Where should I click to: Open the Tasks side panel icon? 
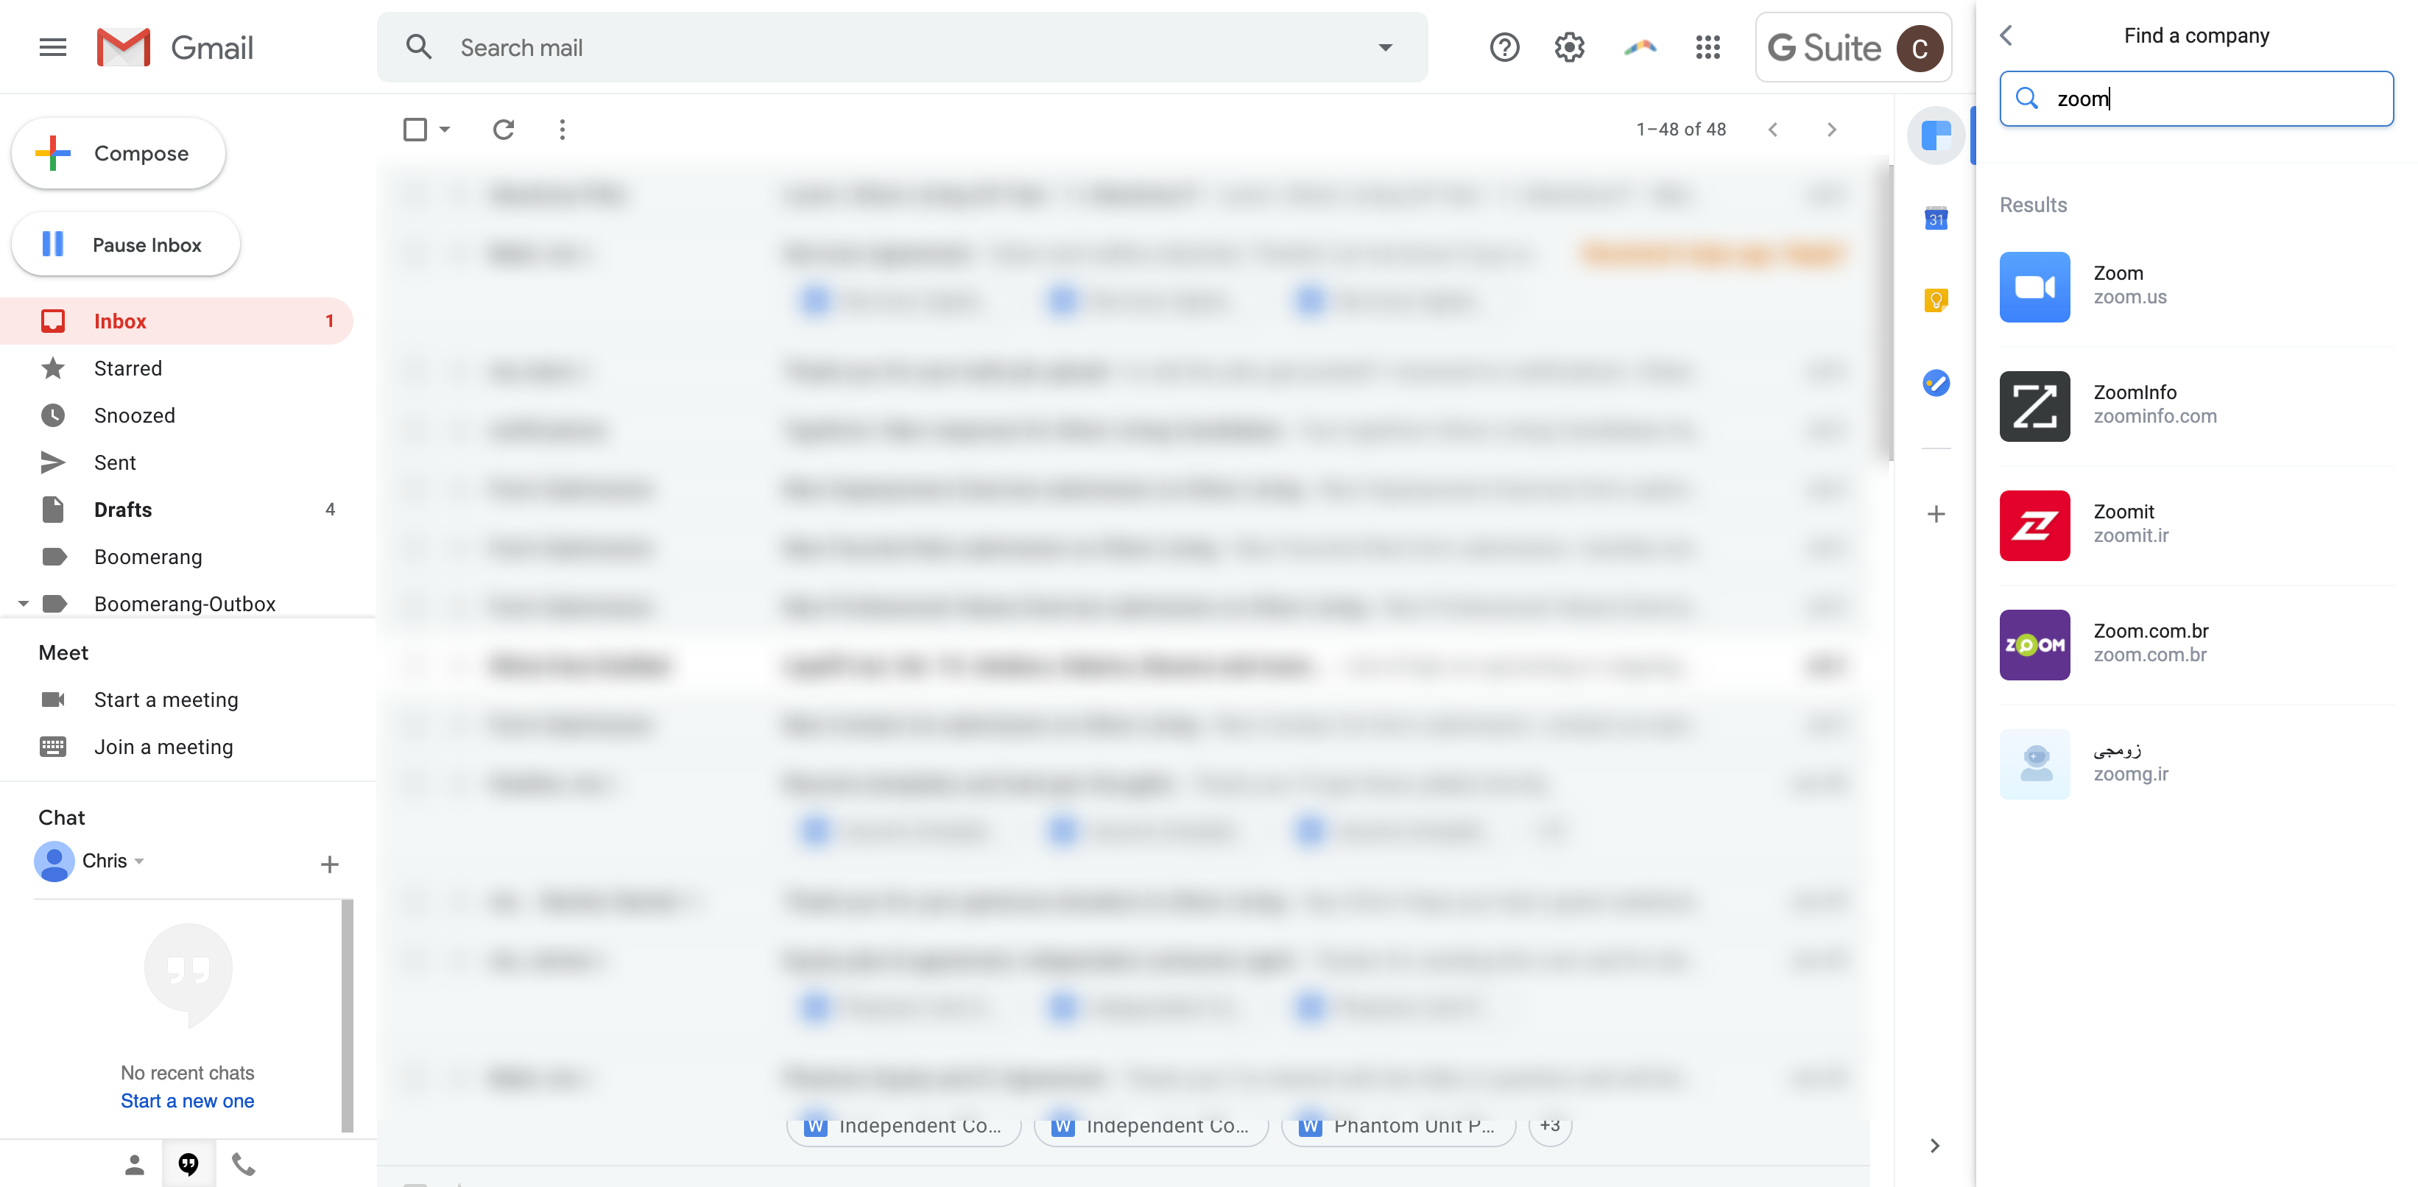pyautogui.click(x=1936, y=382)
